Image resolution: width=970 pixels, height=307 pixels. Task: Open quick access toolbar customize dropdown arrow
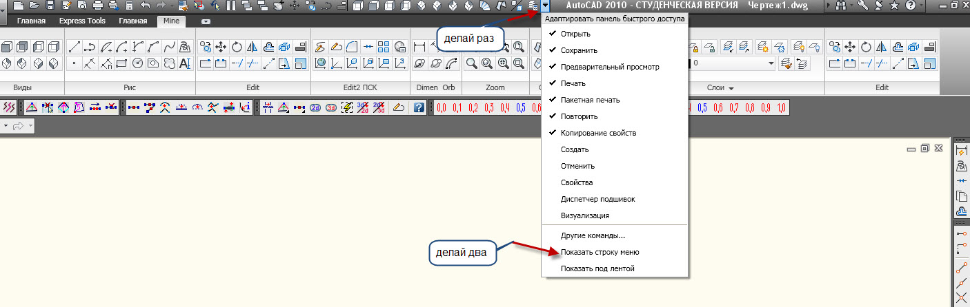tap(546, 6)
